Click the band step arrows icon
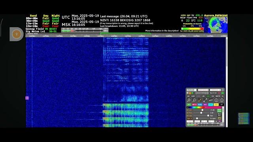This screenshot has height=142, width=253. pos(211,100)
